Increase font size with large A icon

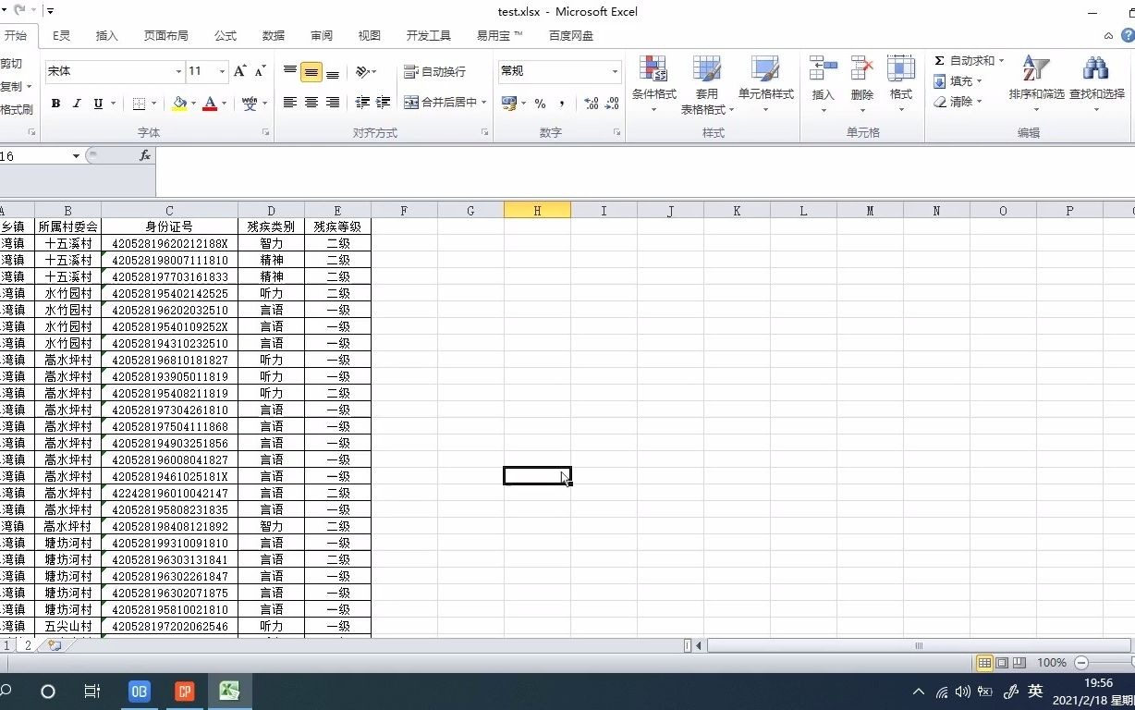[240, 71]
